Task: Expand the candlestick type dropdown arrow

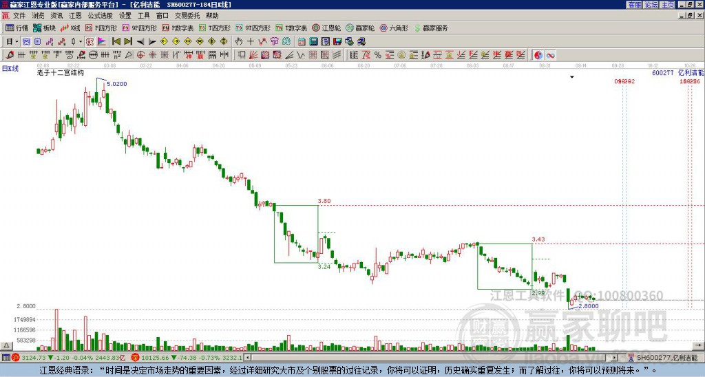Action: click(x=81, y=41)
